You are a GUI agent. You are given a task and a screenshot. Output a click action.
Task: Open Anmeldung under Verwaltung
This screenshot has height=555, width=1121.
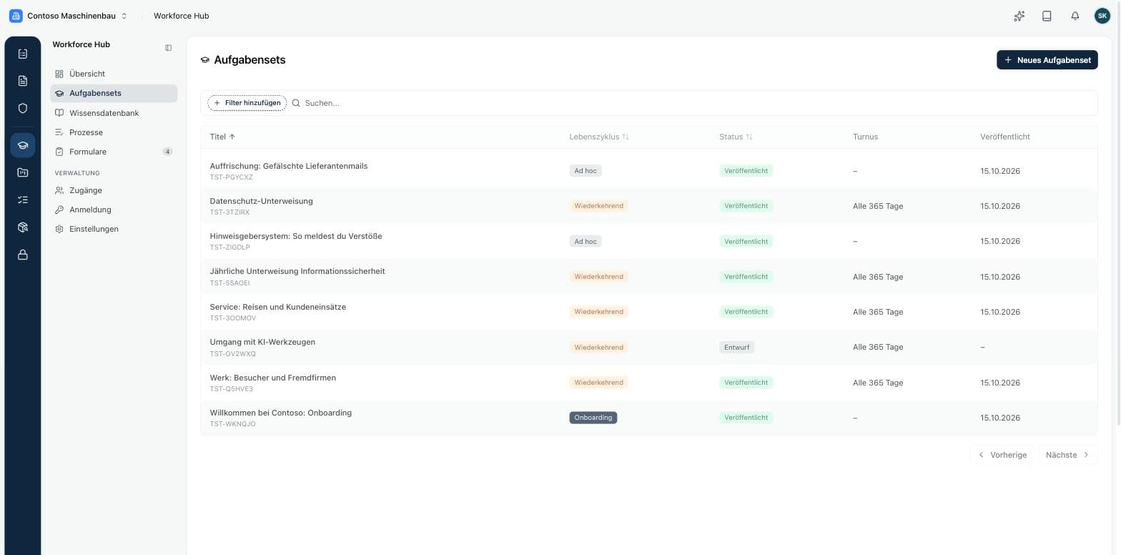[x=114, y=210]
